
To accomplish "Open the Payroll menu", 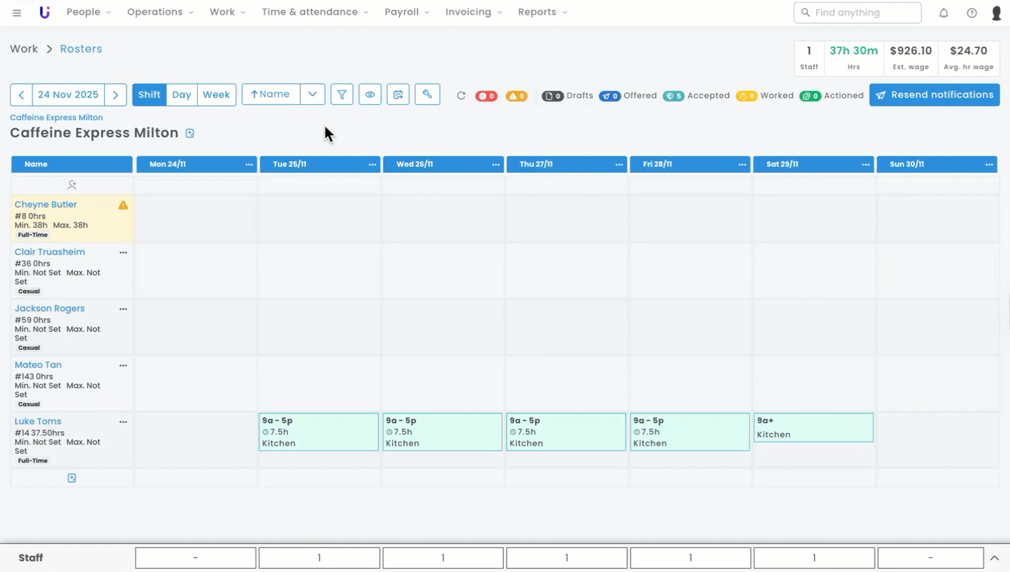I will tap(406, 12).
